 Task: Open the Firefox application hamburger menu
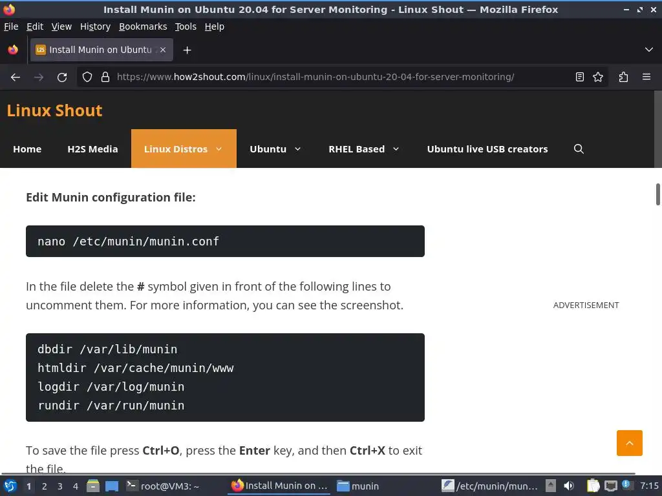[x=646, y=77]
